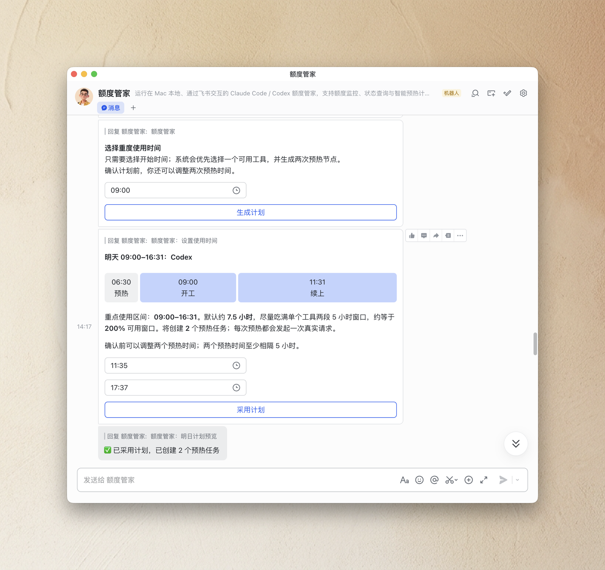Click the 机器人 tag label

point(451,93)
